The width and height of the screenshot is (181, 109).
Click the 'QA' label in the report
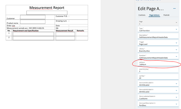tap(57, 28)
